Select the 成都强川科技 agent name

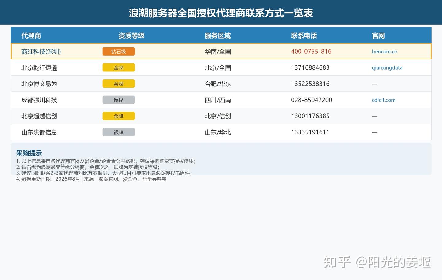(39, 100)
